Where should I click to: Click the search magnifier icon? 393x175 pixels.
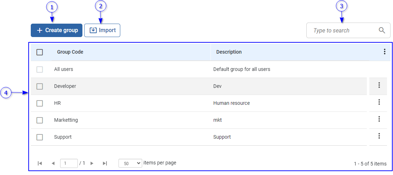(x=382, y=30)
